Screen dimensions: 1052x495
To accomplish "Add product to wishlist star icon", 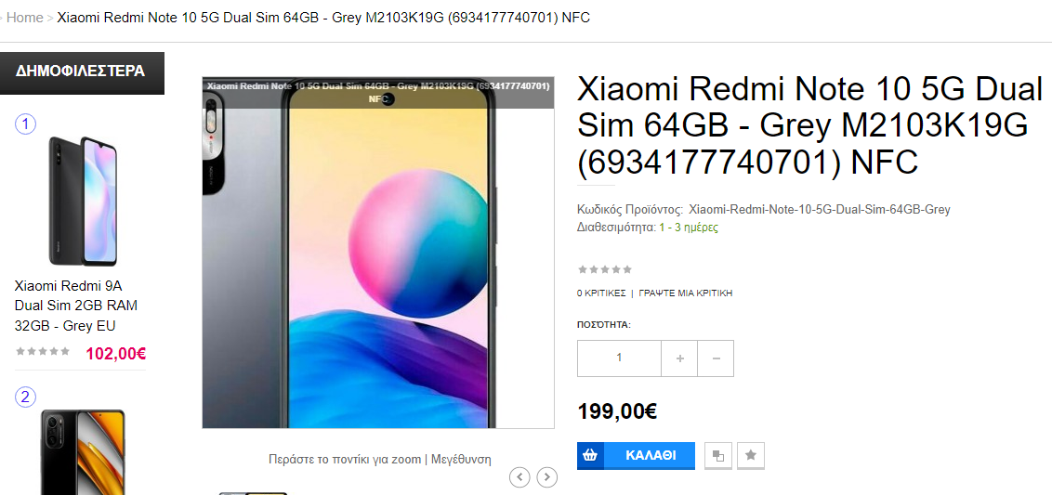I will click(x=751, y=455).
